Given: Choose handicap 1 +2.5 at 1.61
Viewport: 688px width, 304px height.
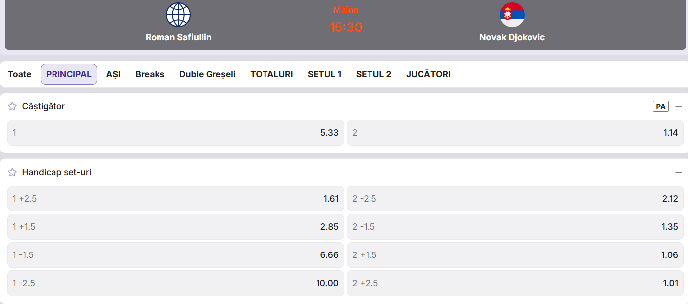Looking at the screenshot, I should click(176, 199).
